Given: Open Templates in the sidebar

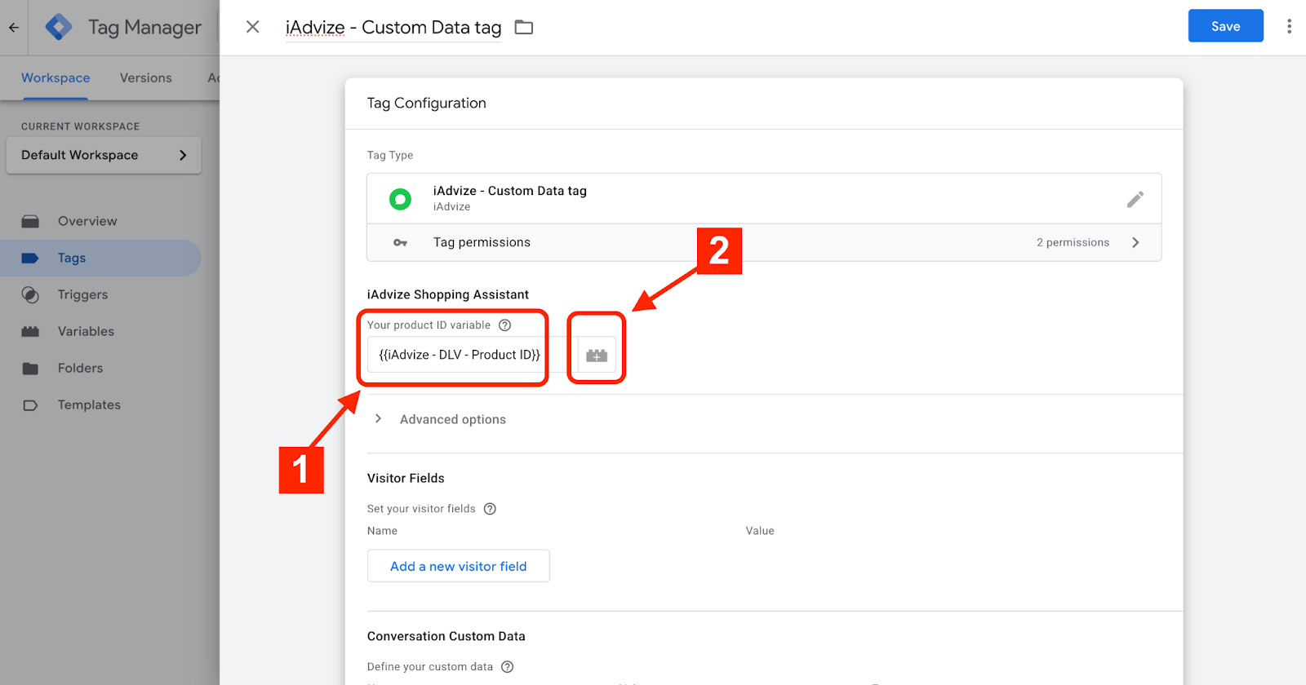Looking at the screenshot, I should point(89,404).
